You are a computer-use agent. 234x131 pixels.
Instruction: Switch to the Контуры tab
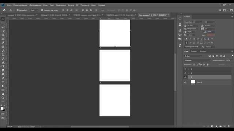tap(203, 51)
